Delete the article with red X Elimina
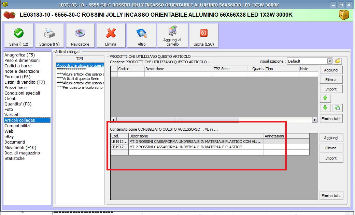 click(x=111, y=36)
